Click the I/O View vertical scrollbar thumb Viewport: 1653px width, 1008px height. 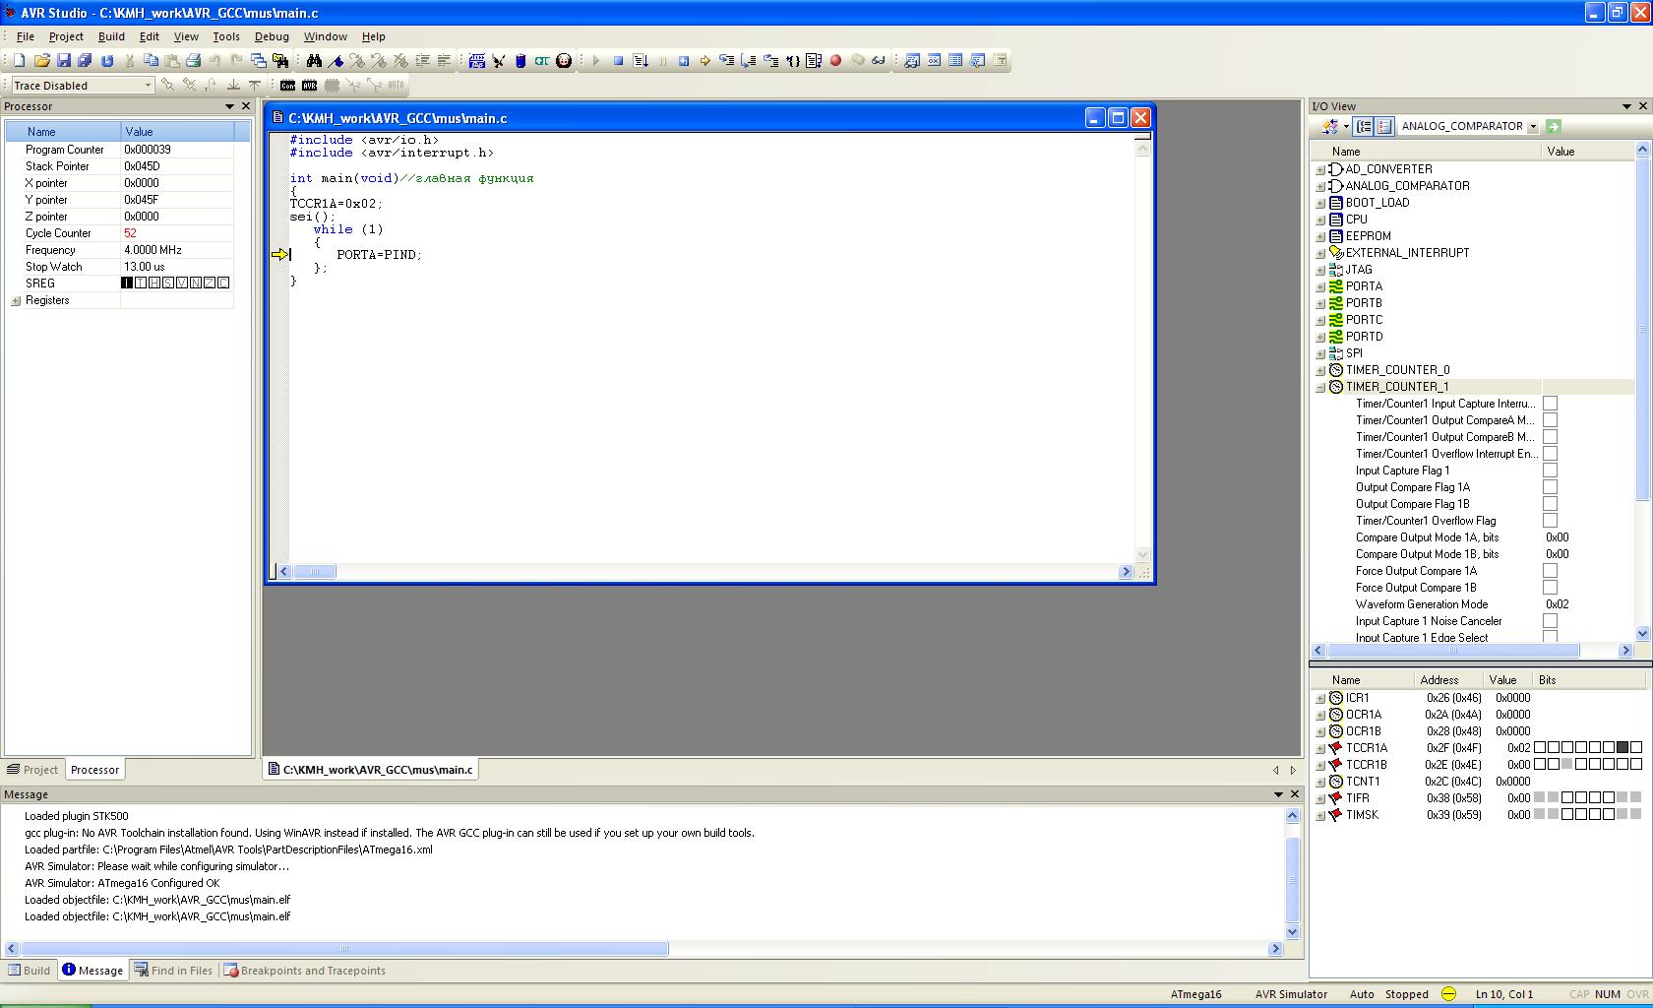pyautogui.click(x=1642, y=330)
